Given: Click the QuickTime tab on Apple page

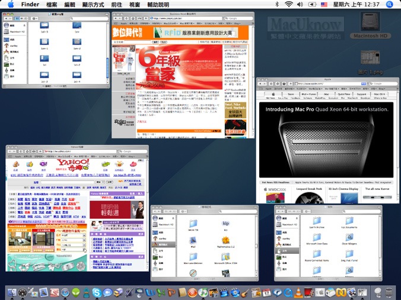Looking at the screenshot, I should [x=344, y=94].
